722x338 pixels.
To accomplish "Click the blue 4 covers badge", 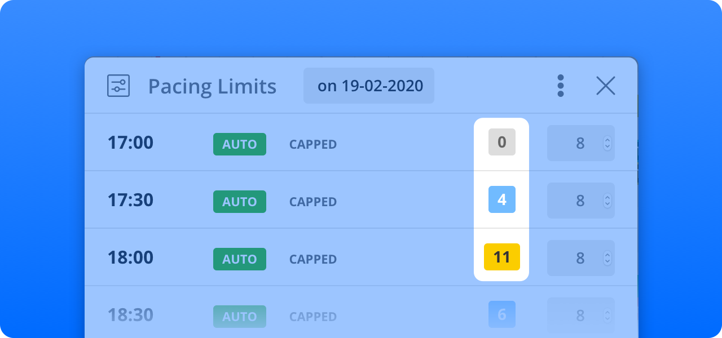I will click(501, 199).
